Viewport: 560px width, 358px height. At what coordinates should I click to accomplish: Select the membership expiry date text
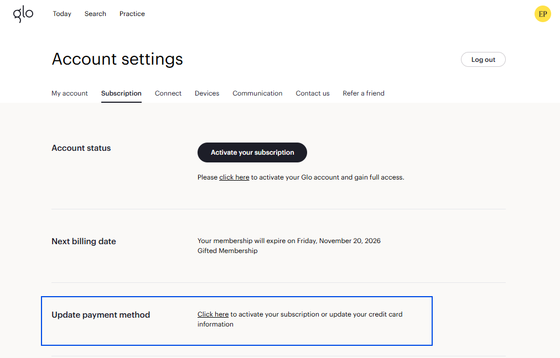click(x=289, y=241)
